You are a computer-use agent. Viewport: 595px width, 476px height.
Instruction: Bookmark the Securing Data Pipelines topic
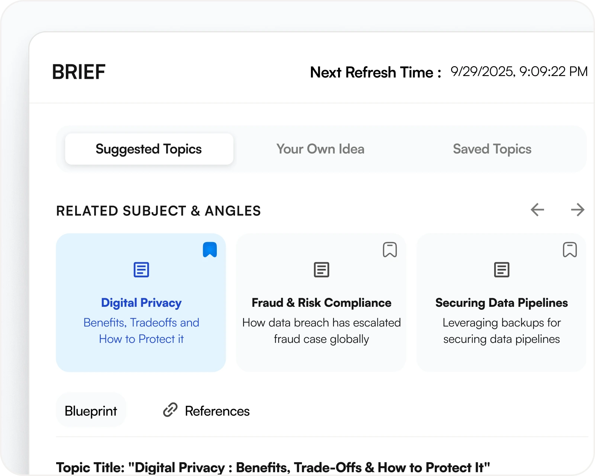coord(570,250)
